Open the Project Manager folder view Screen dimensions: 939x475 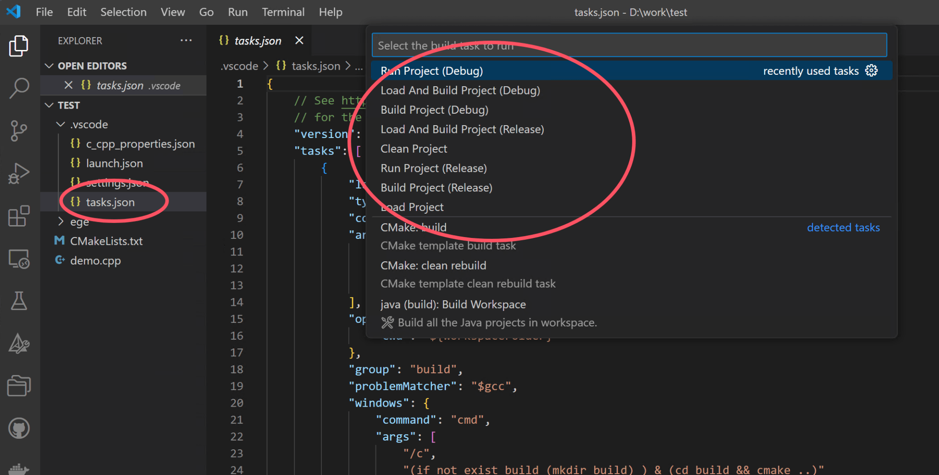[x=19, y=385]
